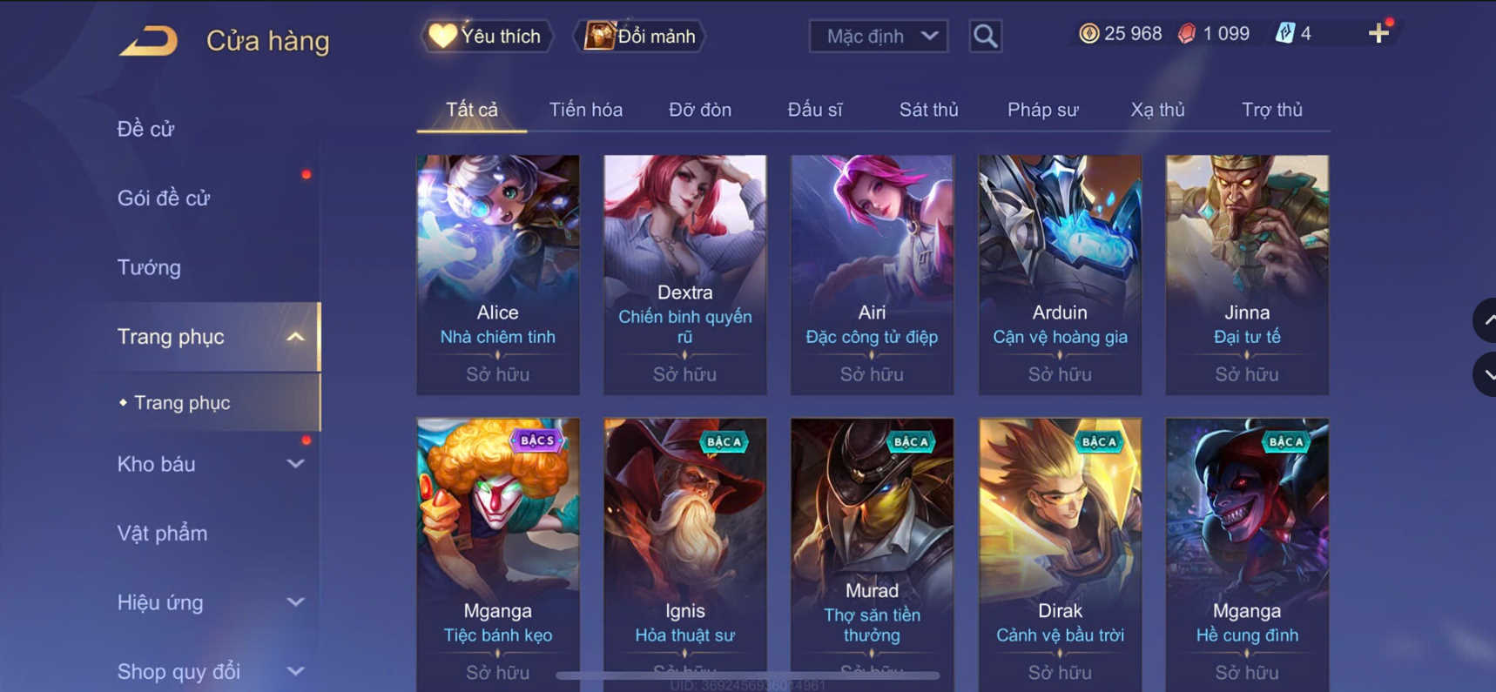Image resolution: width=1496 pixels, height=692 pixels.
Task: Tap the gold coin currency icon
Action: click(x=1088, y=34)
